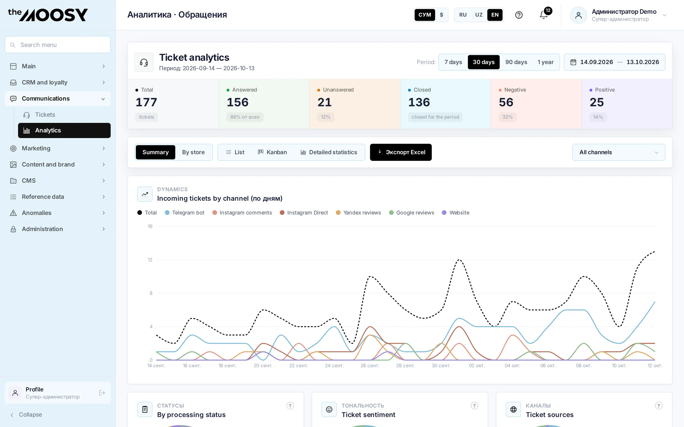Switch language to RU
Screen dimensions: 684x427
[463, 15]
